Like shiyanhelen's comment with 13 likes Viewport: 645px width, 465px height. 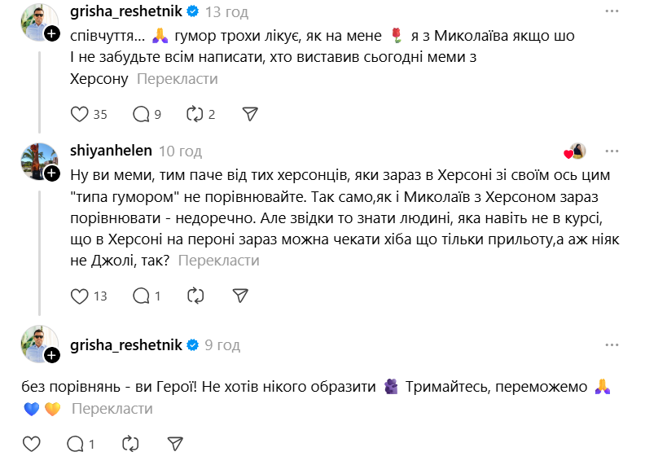click(x=79, y=296)
